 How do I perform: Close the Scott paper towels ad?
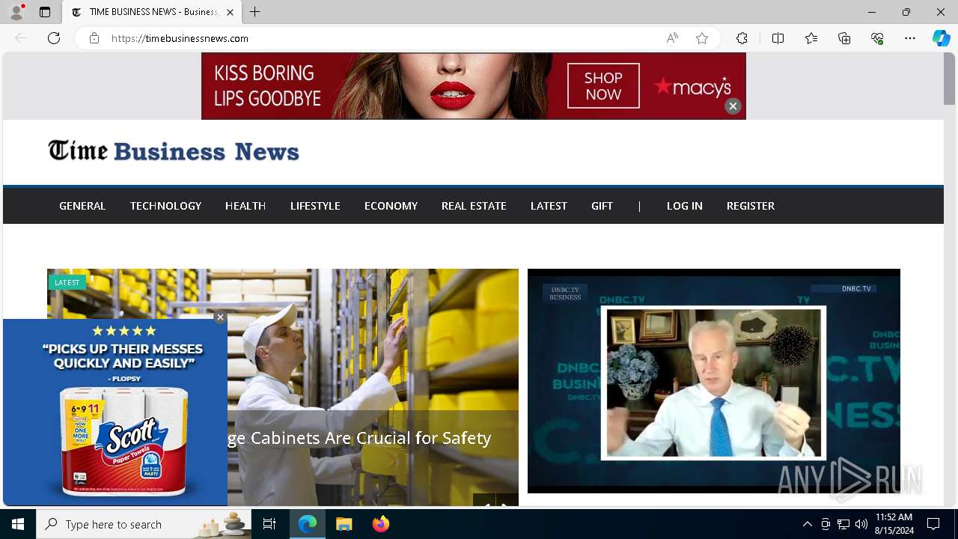point(220,317)
